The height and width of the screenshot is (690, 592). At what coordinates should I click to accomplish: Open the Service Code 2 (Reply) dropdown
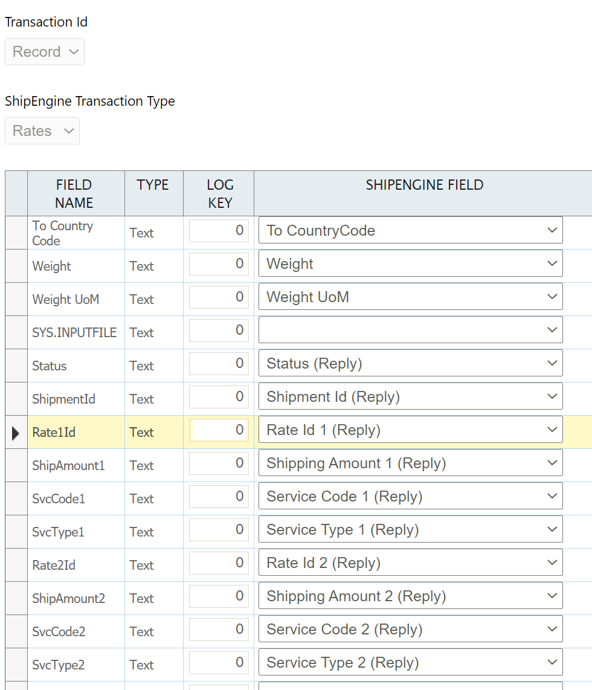pos(410,629)
